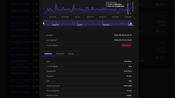Click the 09:00 AM x-axis label
The height and width of the screenshot is (98, 175).
coord(115,17)
